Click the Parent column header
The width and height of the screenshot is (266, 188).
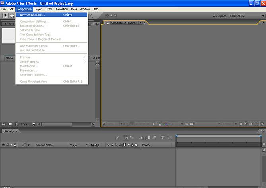(146, 145)
